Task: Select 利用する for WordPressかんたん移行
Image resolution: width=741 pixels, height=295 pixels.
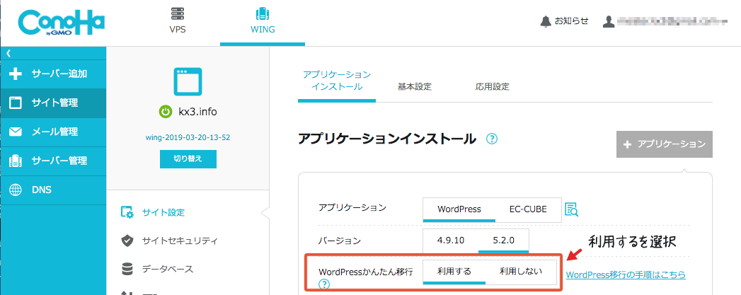Action: (x=454, y=272)
